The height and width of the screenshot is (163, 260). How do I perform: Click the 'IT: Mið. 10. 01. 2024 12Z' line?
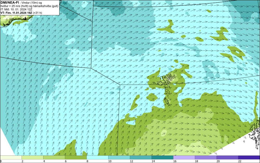click(16, 9)
